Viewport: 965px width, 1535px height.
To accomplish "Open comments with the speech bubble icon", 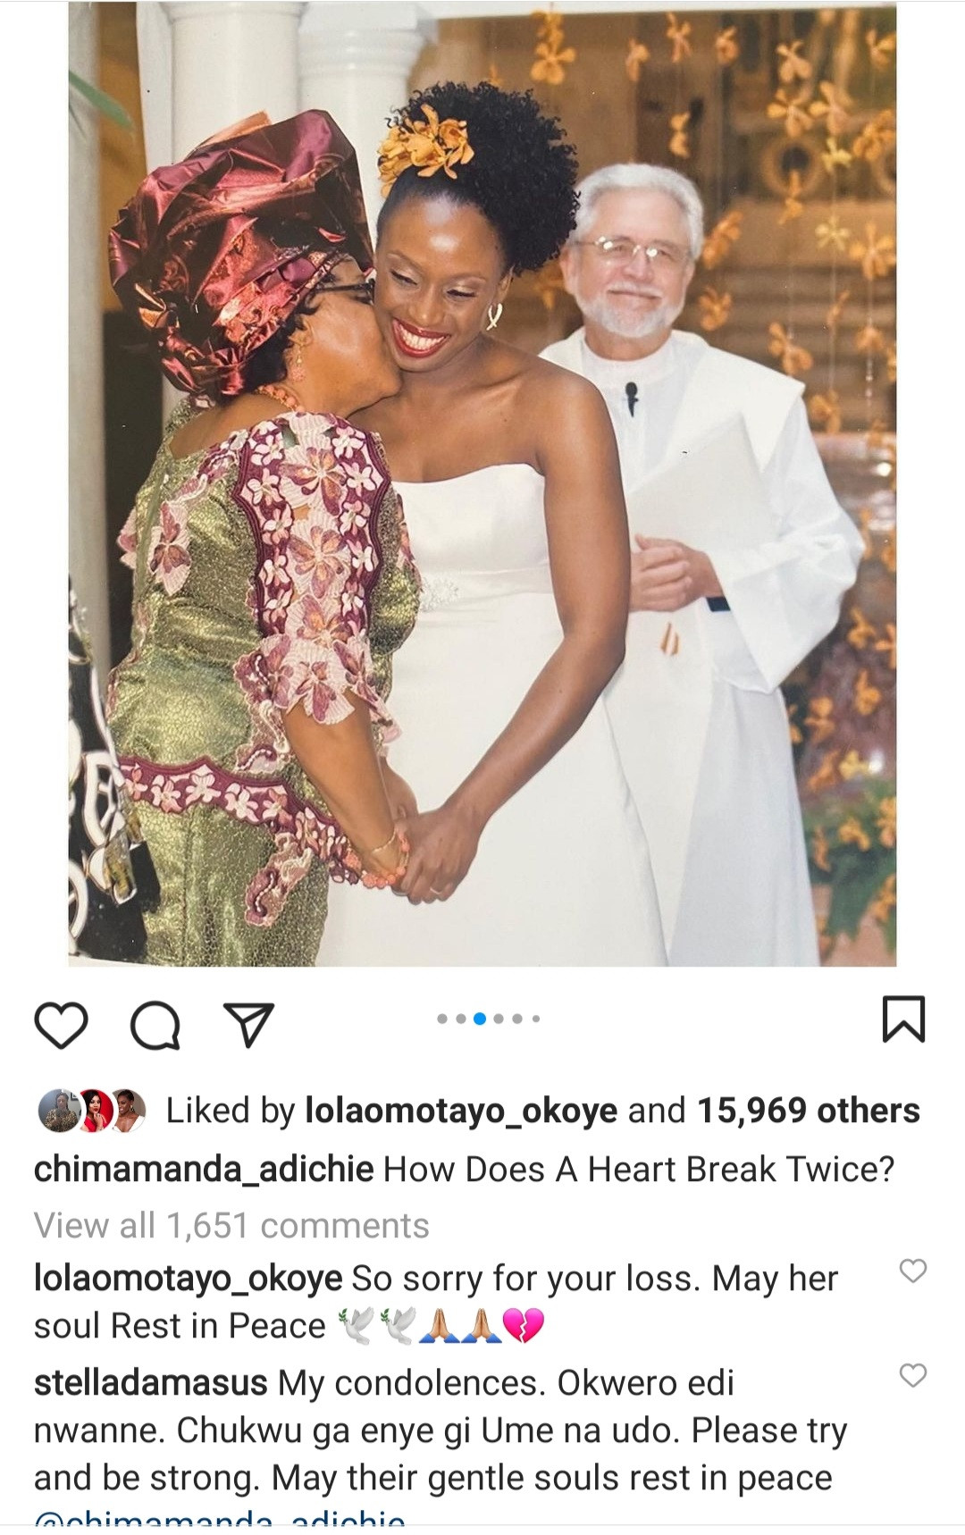I will pyautogui.click(x=155, y=1024).
